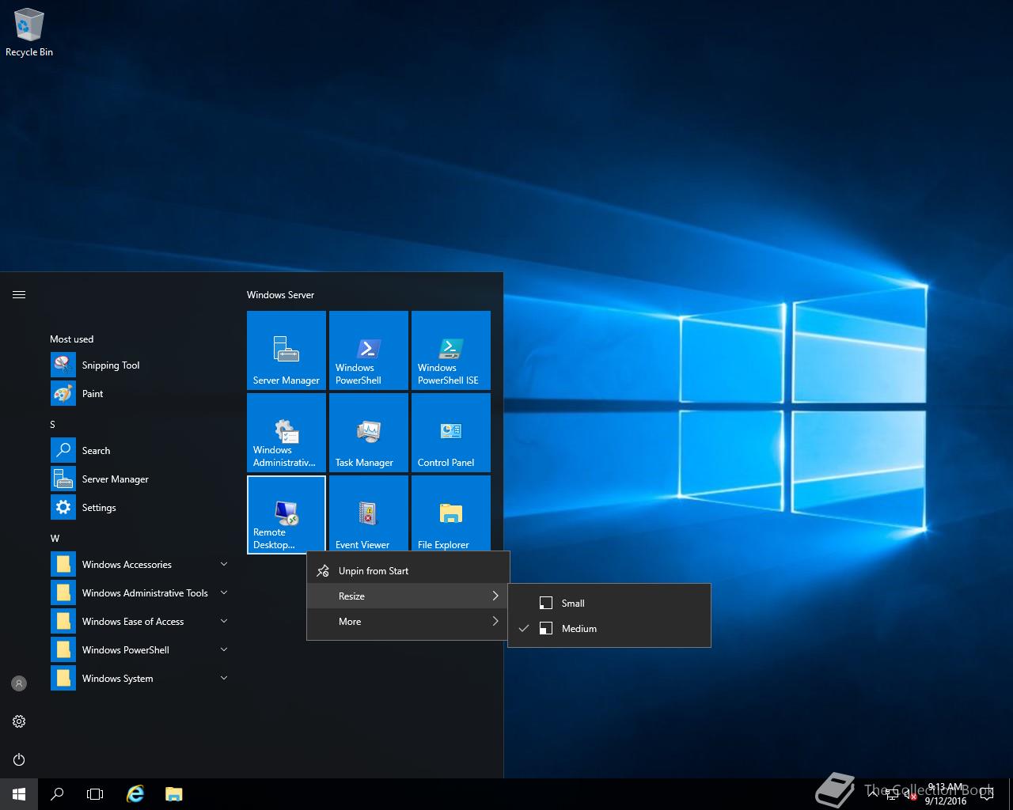The image size is (1013, 810).
Task: Open Server Manager in the apps list
Action: 139,479
